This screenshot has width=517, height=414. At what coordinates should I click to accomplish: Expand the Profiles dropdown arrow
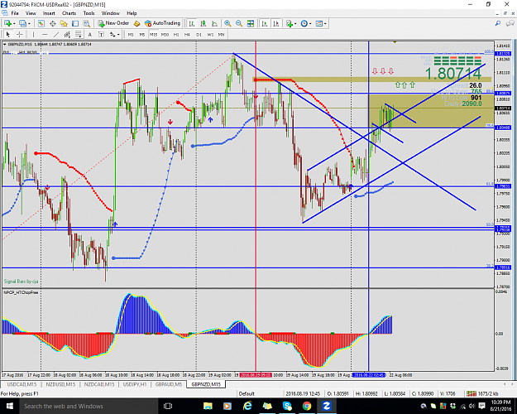click(x=29, y=23)
